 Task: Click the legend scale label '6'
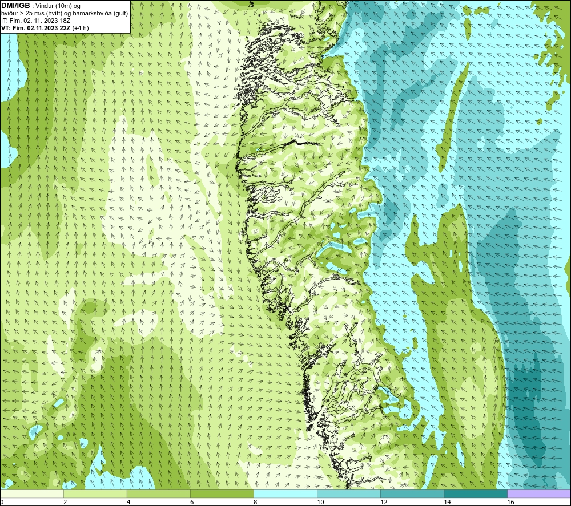pyautogui.click(x=192, y=503)
